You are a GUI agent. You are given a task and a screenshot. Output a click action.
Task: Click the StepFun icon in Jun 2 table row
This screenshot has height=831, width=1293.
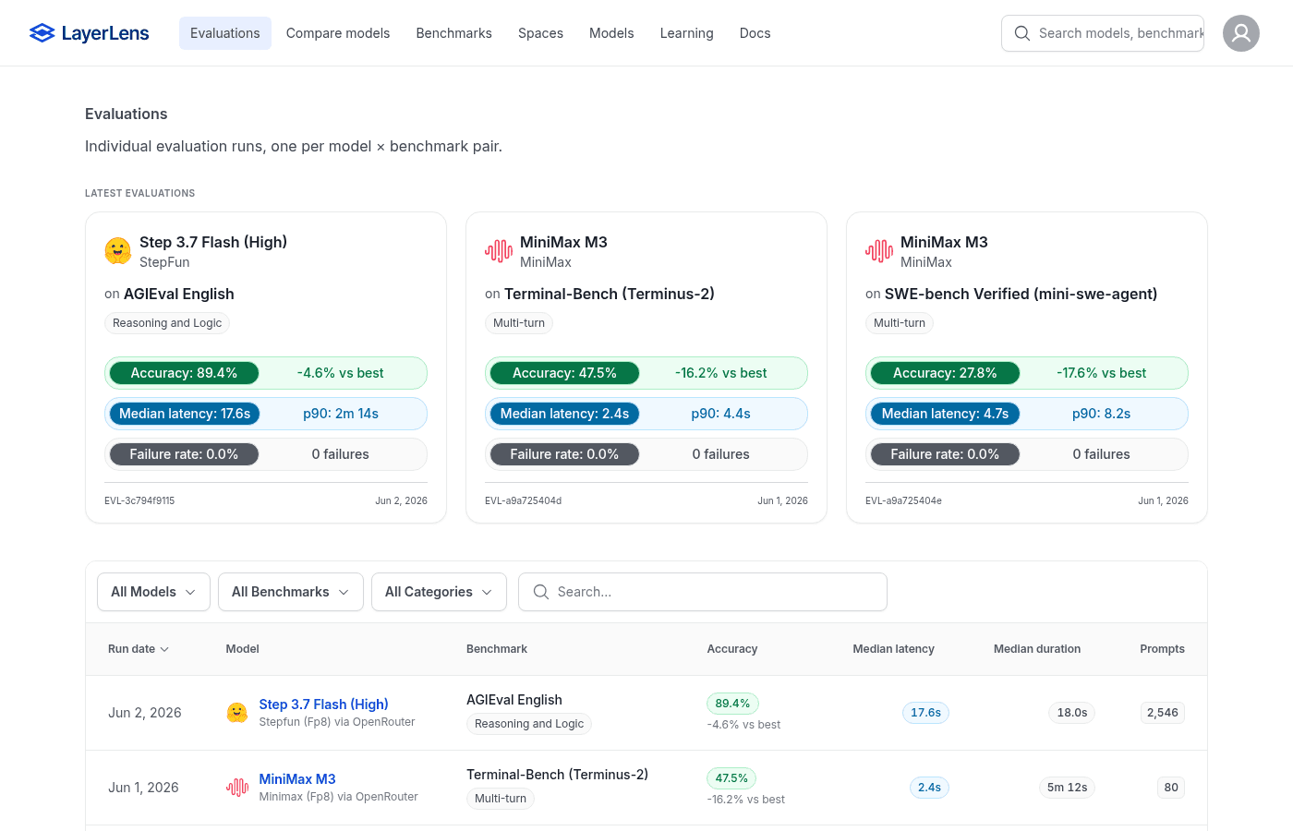pyautogui.click(x=237, y=713)
